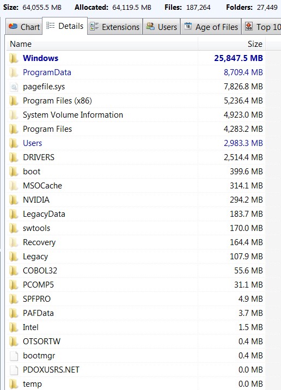This screenshot has height=390, width=281.
Task: Switch to the Chart tab
Action: point(24,27)
